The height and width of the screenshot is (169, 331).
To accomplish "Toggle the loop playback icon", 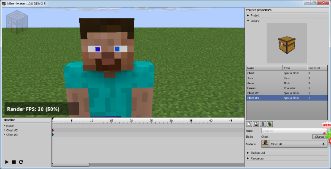I will pos(21,162).
